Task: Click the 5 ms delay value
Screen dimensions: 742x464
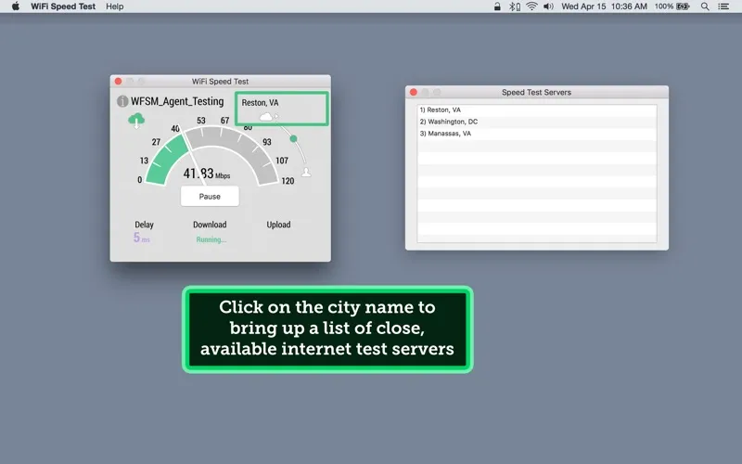Action: coord(142,238)
